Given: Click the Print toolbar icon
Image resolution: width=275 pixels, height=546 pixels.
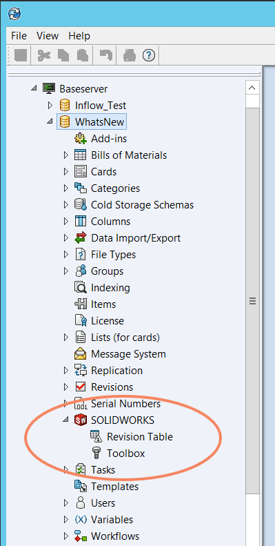Looking at the screenshot, I should pyautogui.click(x=130, y=55).
